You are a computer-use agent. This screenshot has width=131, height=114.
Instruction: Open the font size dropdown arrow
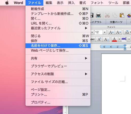click(x=105, y=32)
